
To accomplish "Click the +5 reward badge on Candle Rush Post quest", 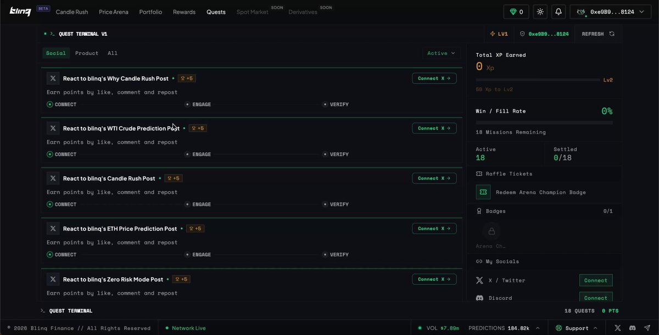I will pos(173,178).
